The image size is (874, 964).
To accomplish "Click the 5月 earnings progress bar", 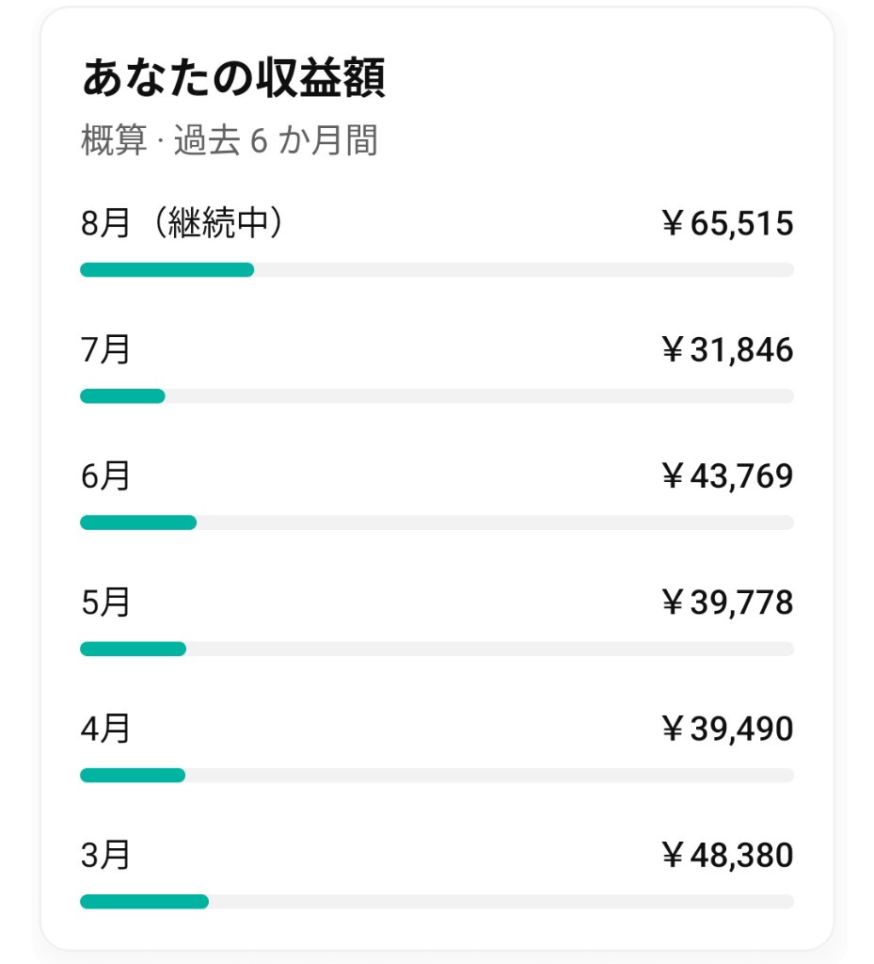I will (x=437, y=649).
